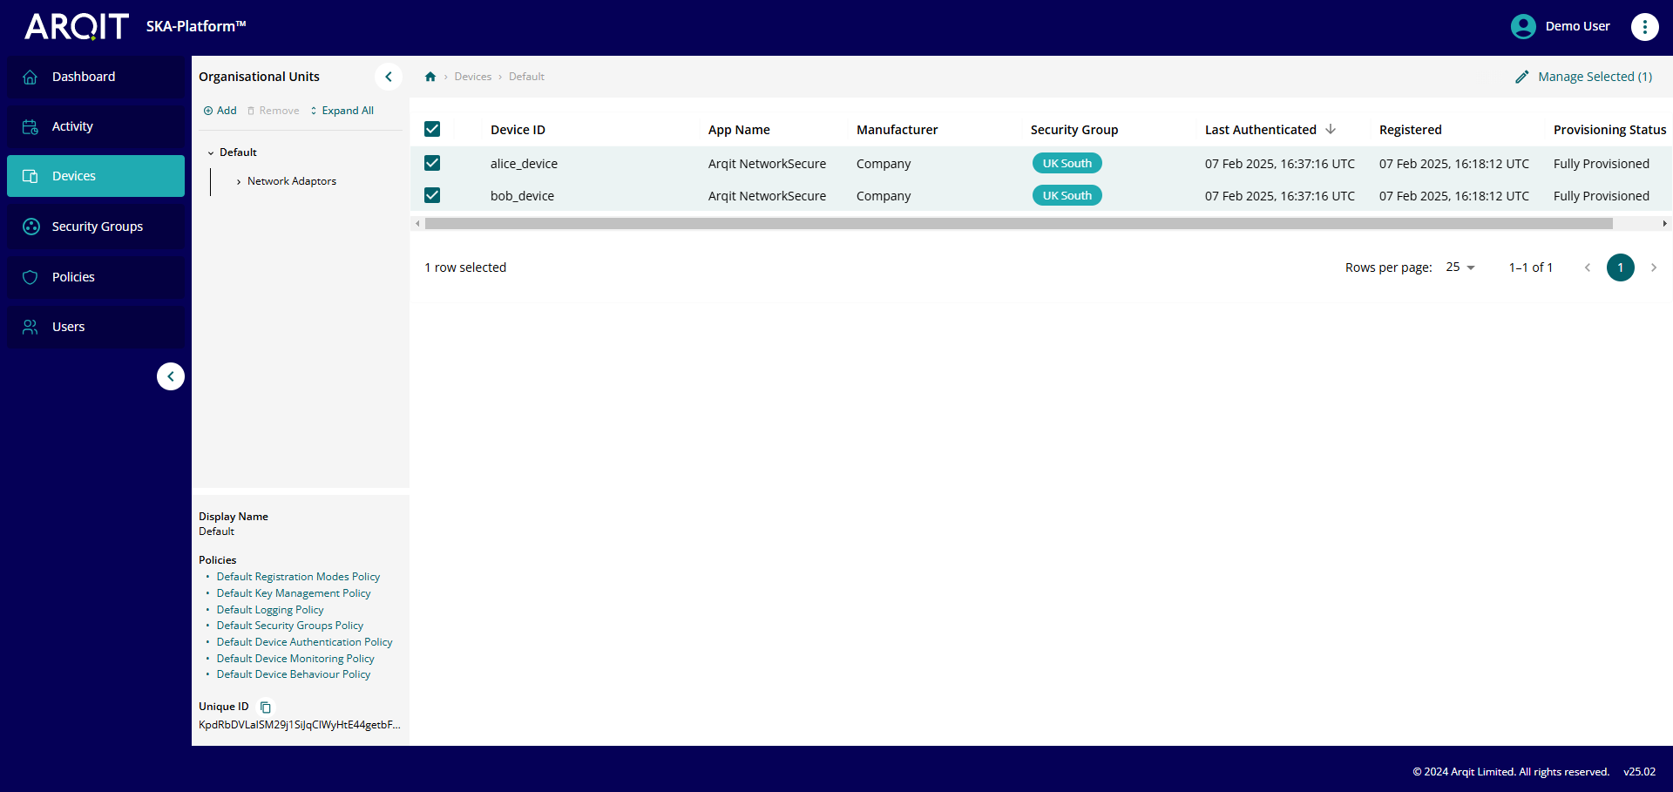Viewport: 1673px width, 792px height.
Task: Open Default Security Groups Policy link
Action: pyautogui.click(x=290, y=626)
